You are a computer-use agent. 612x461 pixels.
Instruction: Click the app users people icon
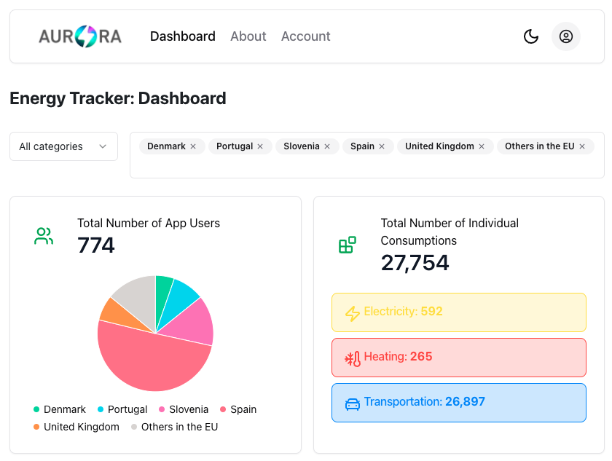point(43,236)
